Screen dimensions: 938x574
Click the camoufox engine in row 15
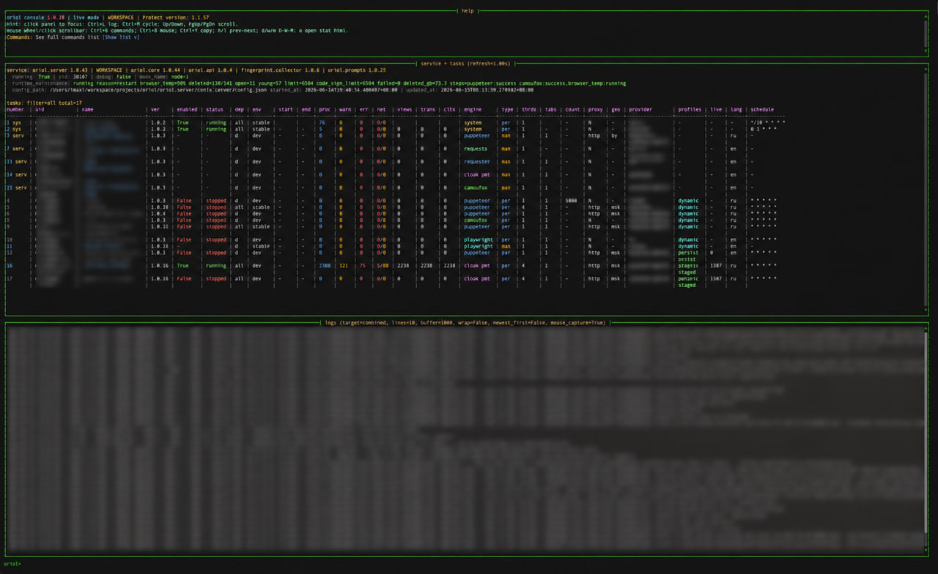(x=476, y=187)
